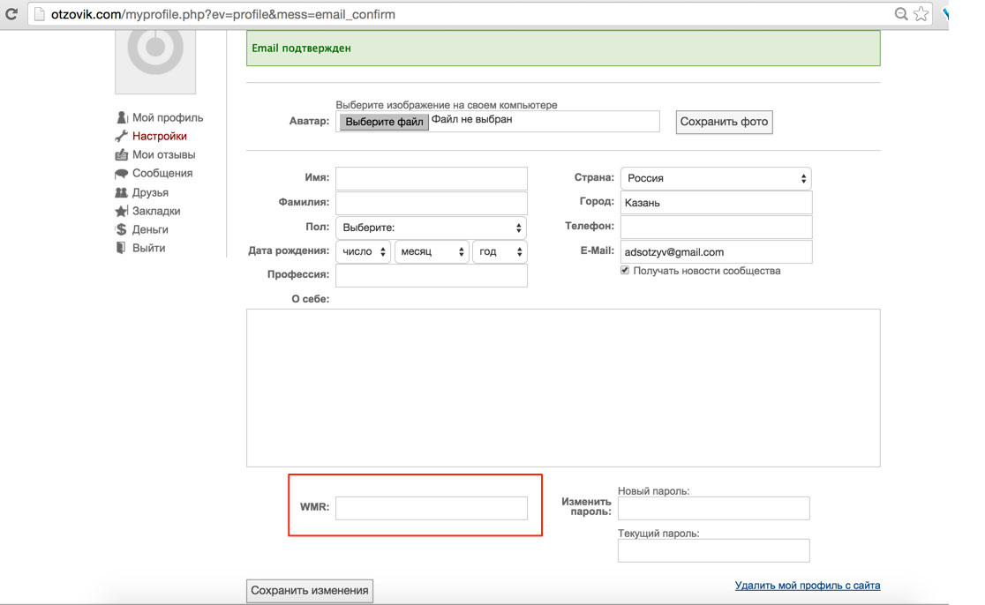The image size is (985, 605).
Task: Click the zoom magnifier icon in address bar
Action: pyautogui.click(x=901, y=14)
